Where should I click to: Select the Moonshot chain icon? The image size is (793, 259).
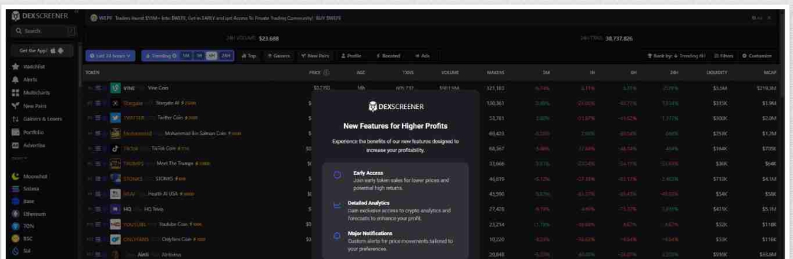click(16, 176)
